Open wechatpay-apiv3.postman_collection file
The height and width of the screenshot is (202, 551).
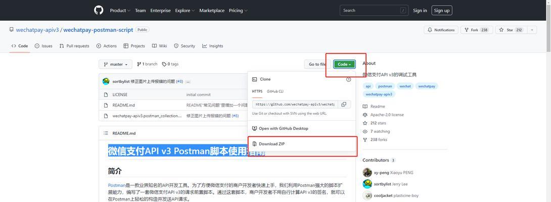(147, 116)
